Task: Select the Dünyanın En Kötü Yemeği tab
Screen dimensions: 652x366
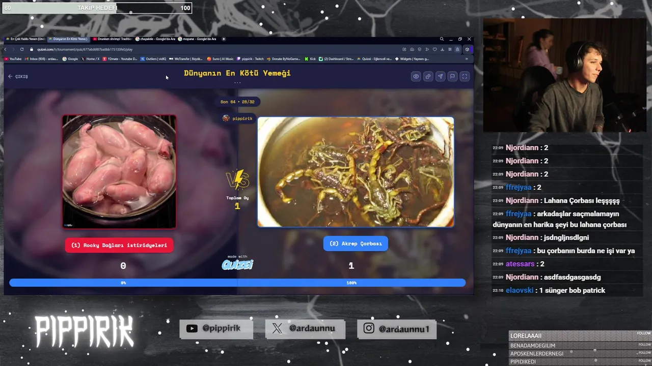Action: tap(69, 39)
